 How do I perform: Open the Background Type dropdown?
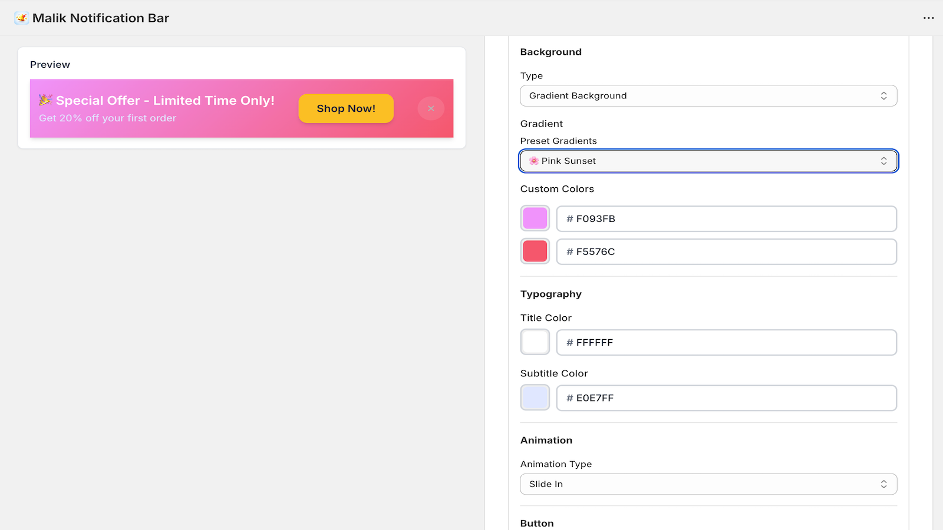tap(707, 95)
